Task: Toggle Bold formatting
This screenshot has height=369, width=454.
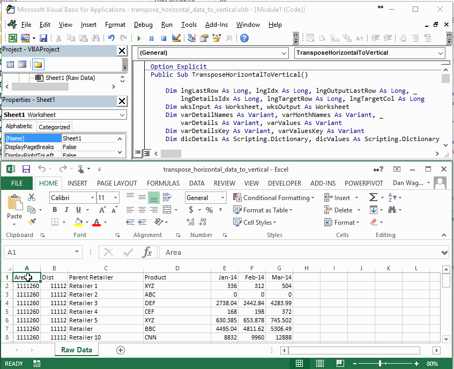Action: [55, 209]
